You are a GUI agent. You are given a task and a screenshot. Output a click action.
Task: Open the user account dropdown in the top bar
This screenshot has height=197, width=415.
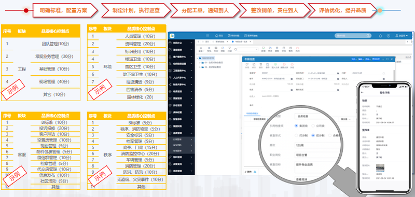401,36
